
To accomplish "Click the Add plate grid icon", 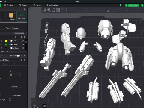I will (49, 10).
